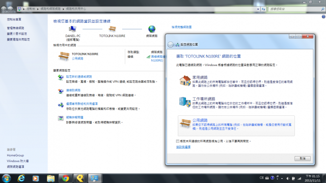The height and width of the screenshot is (183, 326).
Task: Open 變更介面卡設定 in the sidebar
Action: tap(17, 34)
